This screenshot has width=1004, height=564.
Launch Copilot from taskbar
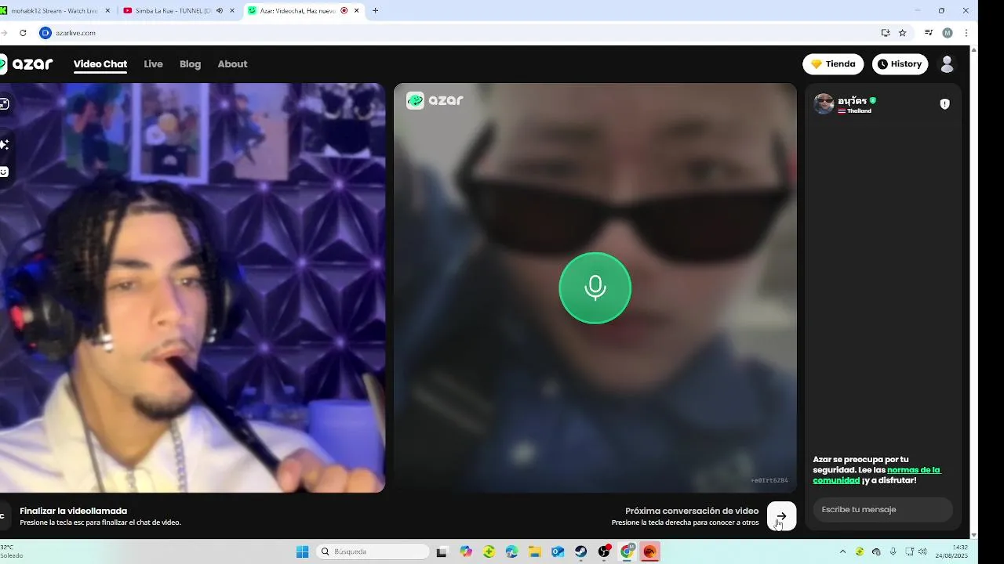click(466, 551)
